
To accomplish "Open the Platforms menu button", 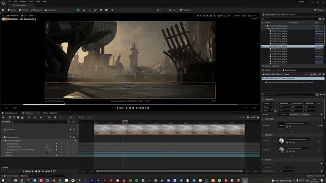I will [x=185, y=10].
